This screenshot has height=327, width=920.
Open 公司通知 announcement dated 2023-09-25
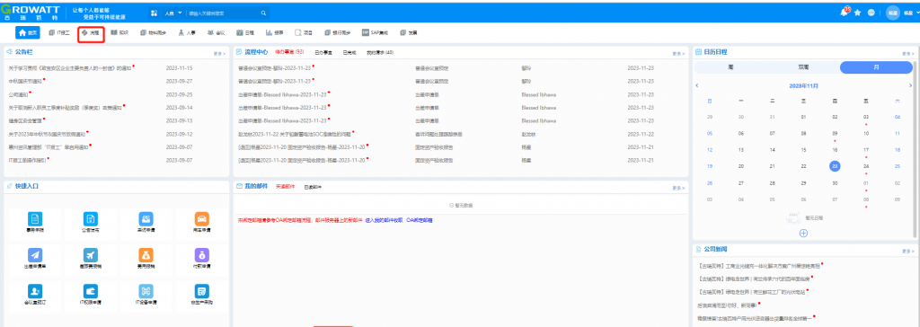(18, 94)
